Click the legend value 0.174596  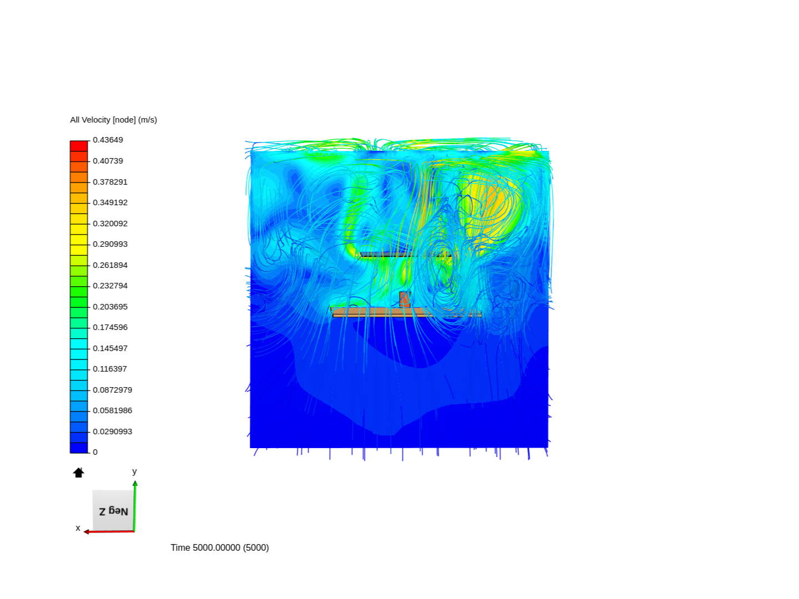(110, 327)
